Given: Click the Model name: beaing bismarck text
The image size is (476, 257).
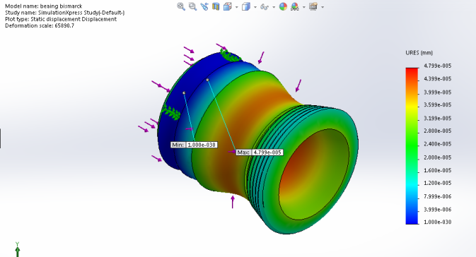Looking at the screenshot, I should pyautogui.click(x=44, y=6).
